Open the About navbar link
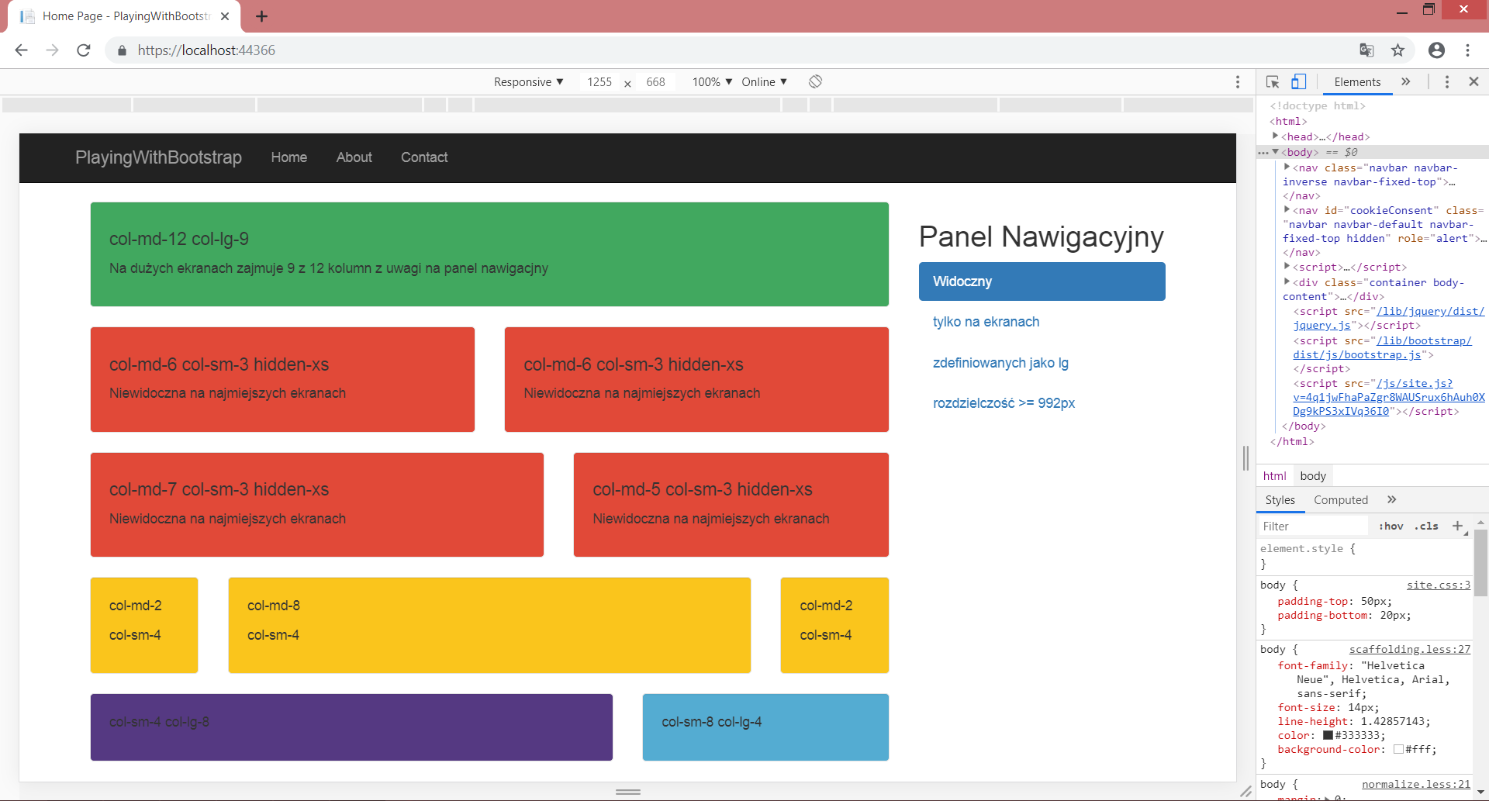 354,157
